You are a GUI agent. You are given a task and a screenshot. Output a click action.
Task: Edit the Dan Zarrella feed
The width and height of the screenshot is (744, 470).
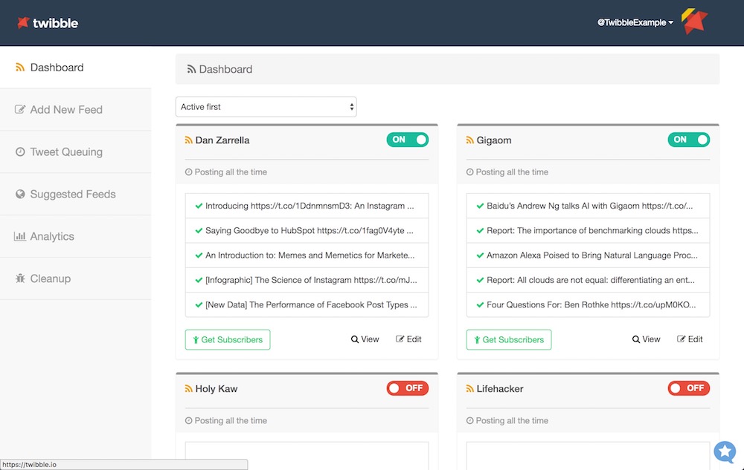coord(408,339)
